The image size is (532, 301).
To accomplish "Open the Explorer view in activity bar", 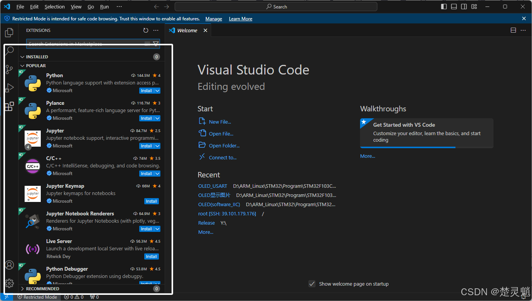I will pos(9,33).
